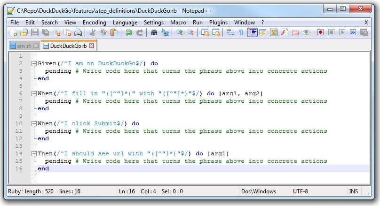The height and width of the screenshot is (206, 380).
Task: Open the Window menu
Action: tap(244, 23)
